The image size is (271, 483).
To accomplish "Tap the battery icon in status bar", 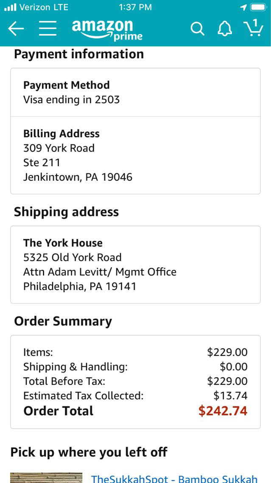I will coord(257,7).
